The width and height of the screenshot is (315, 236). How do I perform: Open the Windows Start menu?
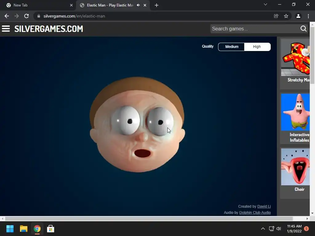[x=10, y=229]
